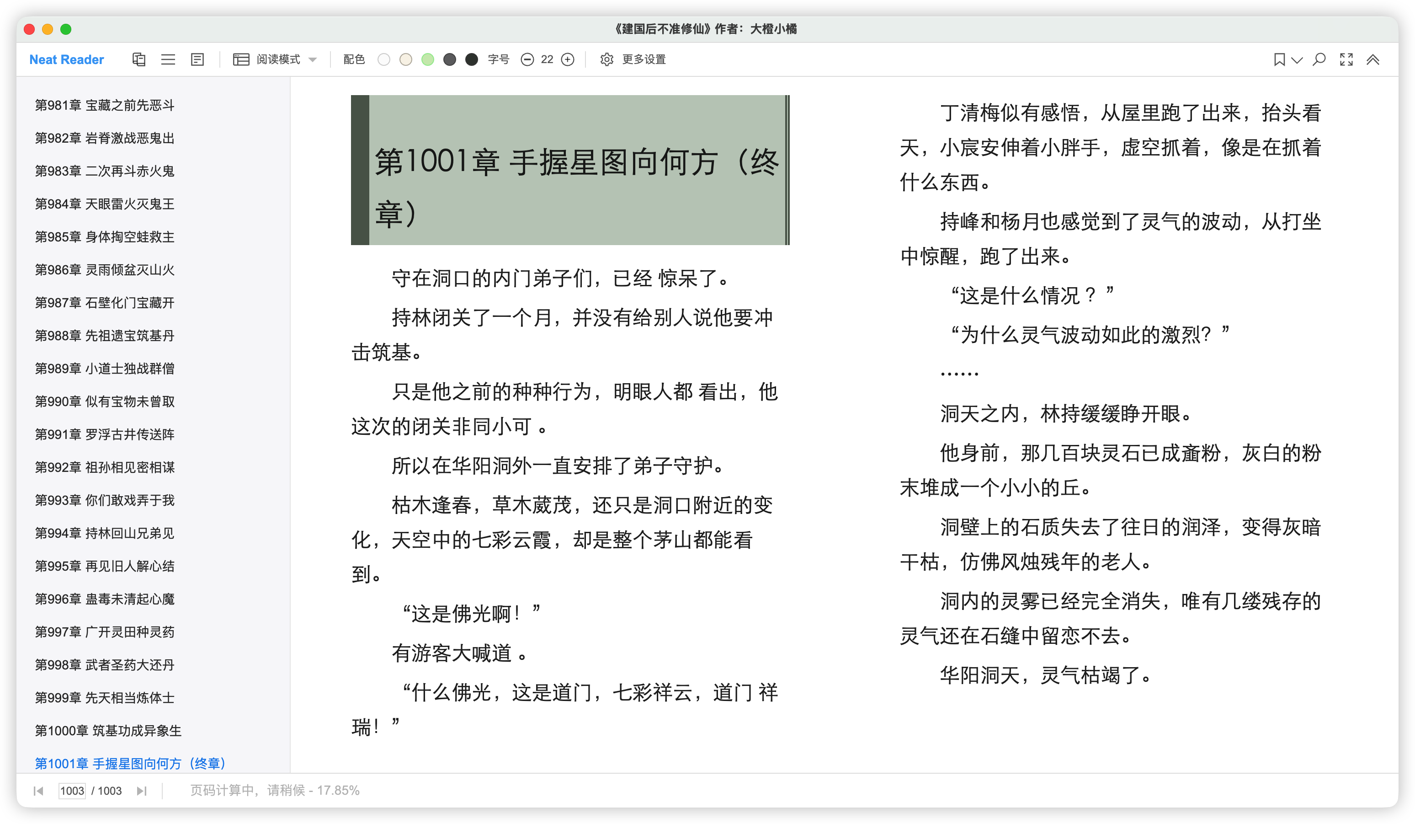Viewport: 1415px width, 824px height.
Task: Click the page number input field
Action: pos(72,791)
